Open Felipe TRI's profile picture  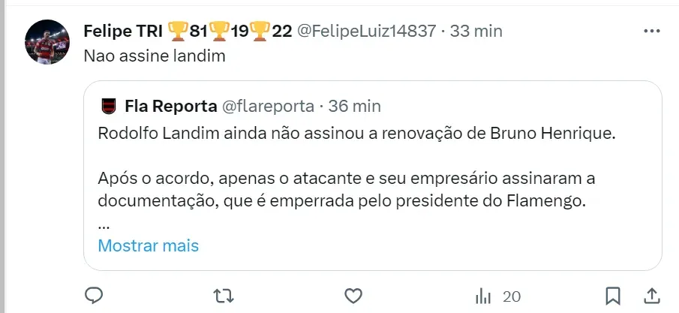pyautogui.click(x=47, y=41)
